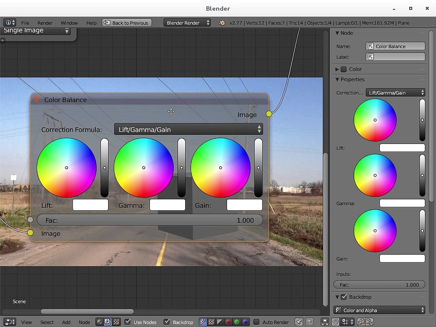This screenshot has height=327, width=436.
Task: Open the snap element selector
Action: pyautogui.click(x=347, y=322)
